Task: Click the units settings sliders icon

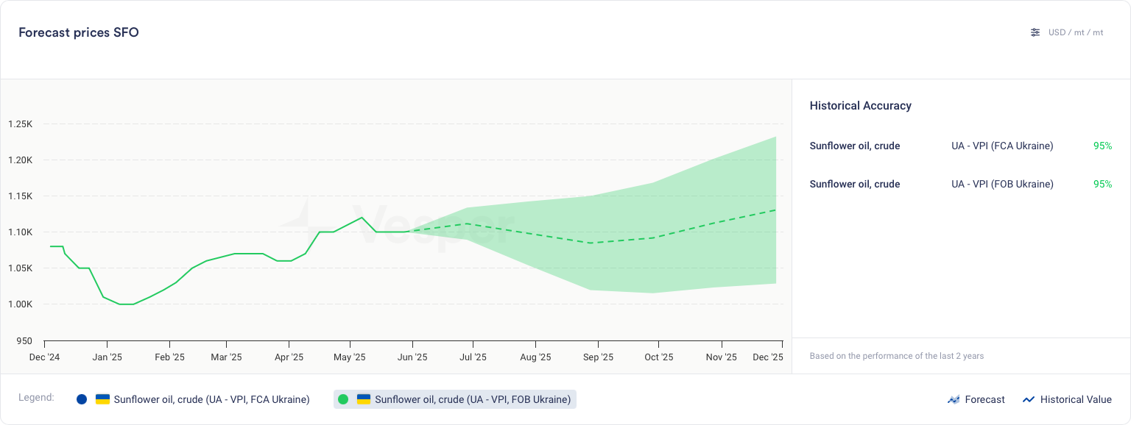Action: [x=1035, y=32]
